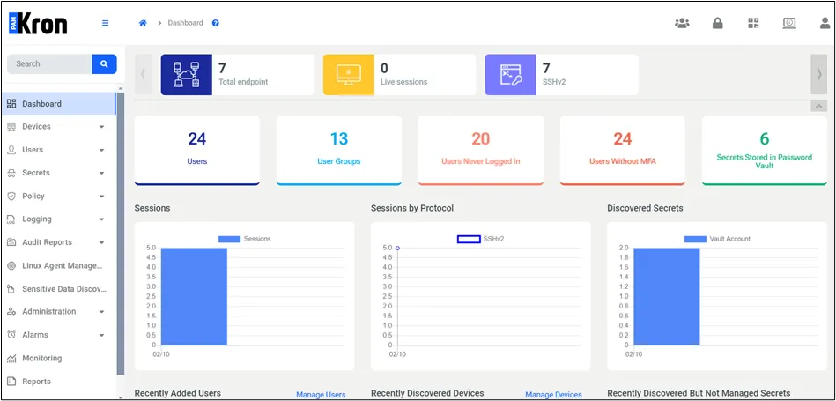Toggle the Vault Account legend color box
The image size is (836, 401).
[x=695, y=239]
